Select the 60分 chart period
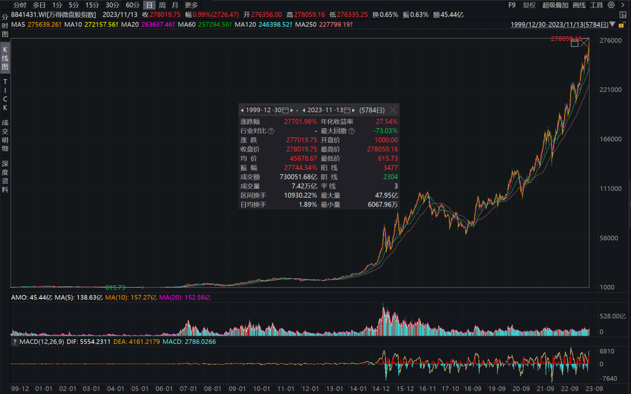 [x=133, y=5]
